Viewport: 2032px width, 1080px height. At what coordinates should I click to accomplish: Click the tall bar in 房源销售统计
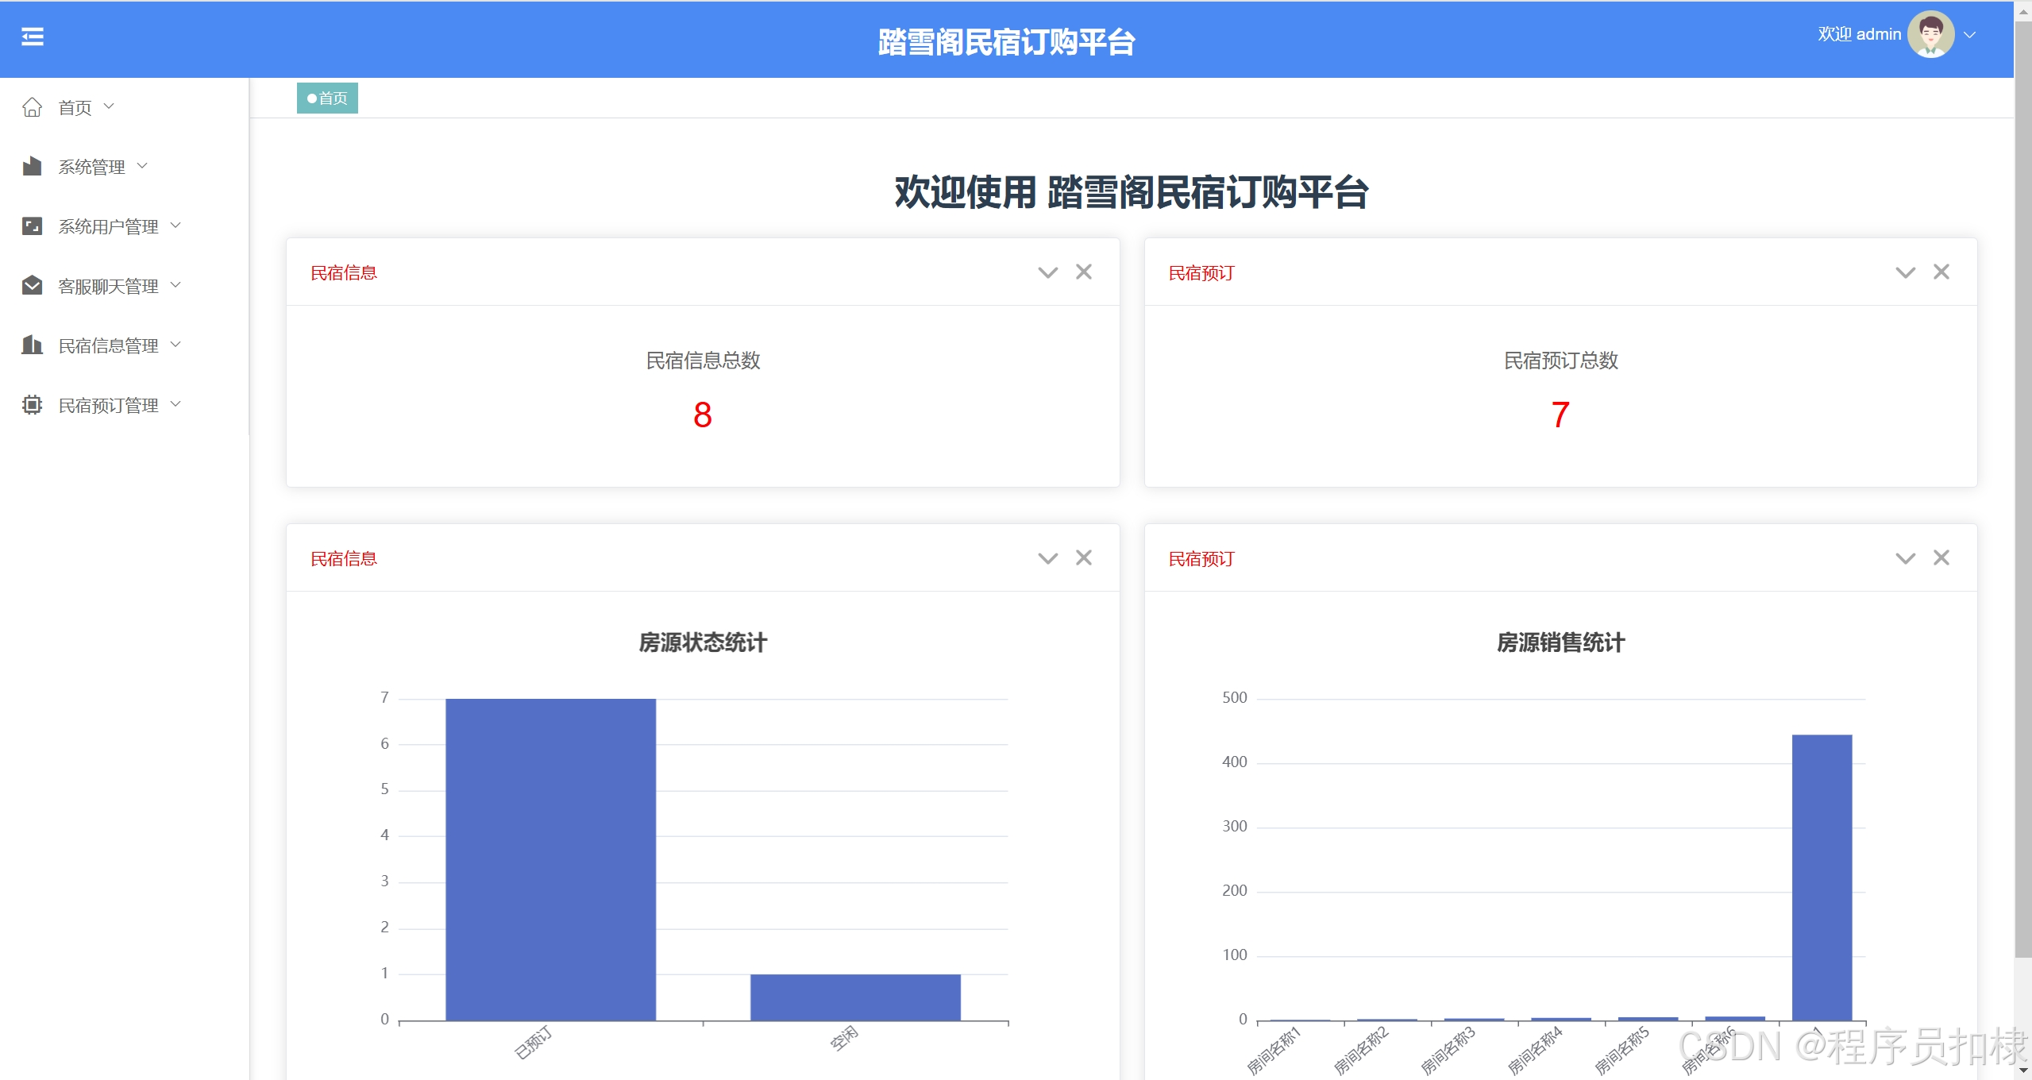coord(1822,877)
